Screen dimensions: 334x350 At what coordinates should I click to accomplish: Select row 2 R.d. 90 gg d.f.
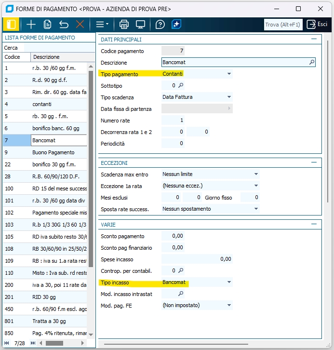click(x=45, y=80)
